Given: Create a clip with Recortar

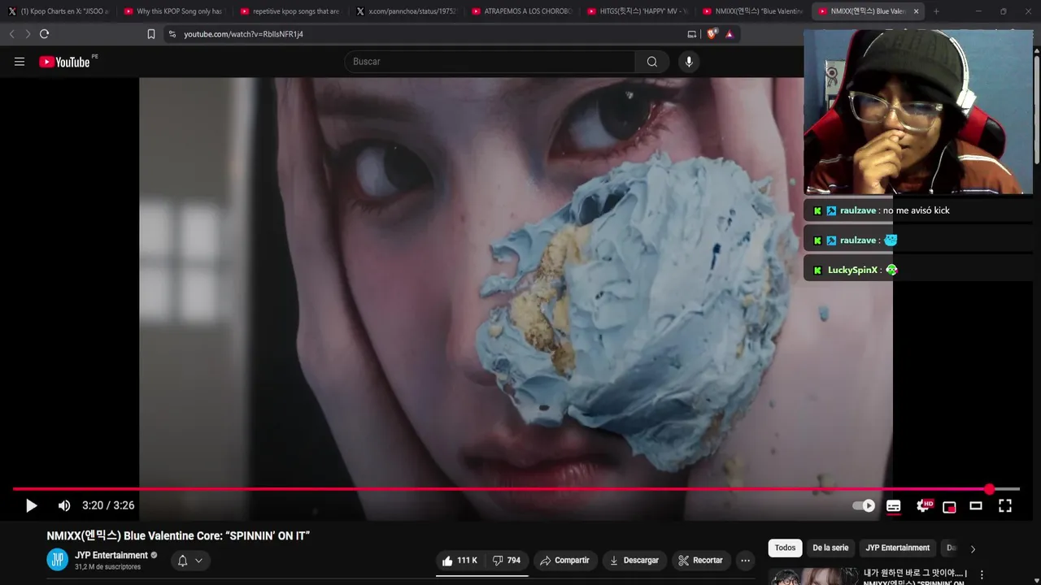Looking at the screenshot, I should click(701, 561).
